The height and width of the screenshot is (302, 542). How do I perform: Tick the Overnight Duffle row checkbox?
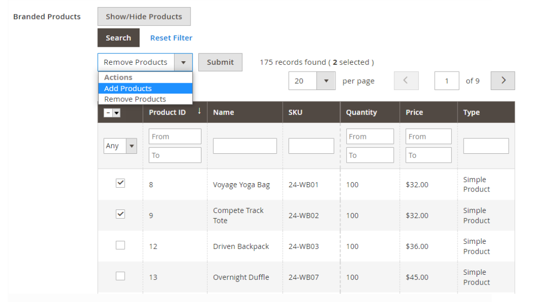pos(120,276)
